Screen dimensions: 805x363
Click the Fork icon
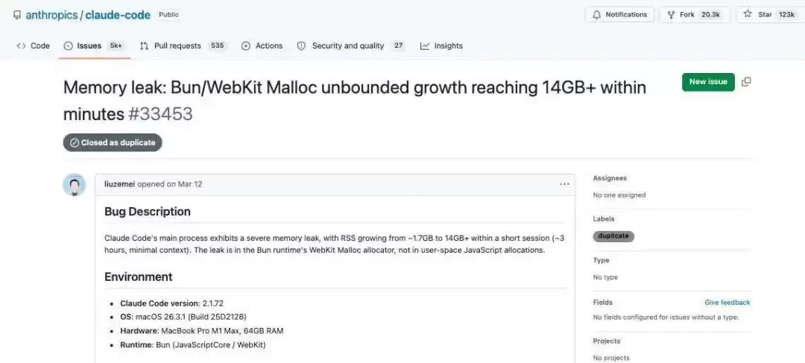click(x=671, y=15)
